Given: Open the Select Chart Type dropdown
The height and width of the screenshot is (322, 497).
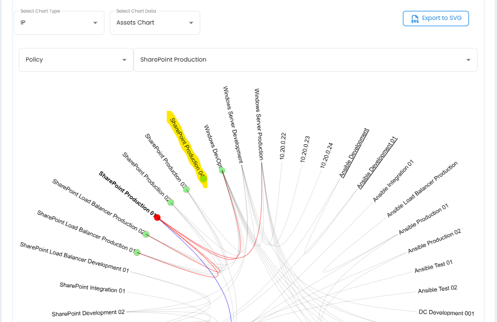Looking at the screenshot, I should point(59,23).
